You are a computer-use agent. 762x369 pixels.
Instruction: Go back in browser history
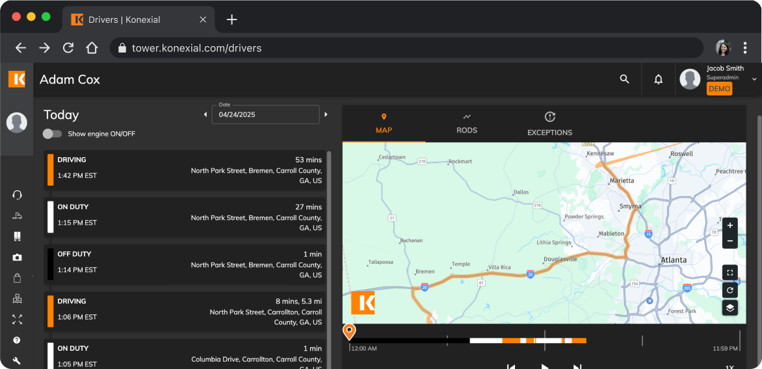tap(20, 47)
